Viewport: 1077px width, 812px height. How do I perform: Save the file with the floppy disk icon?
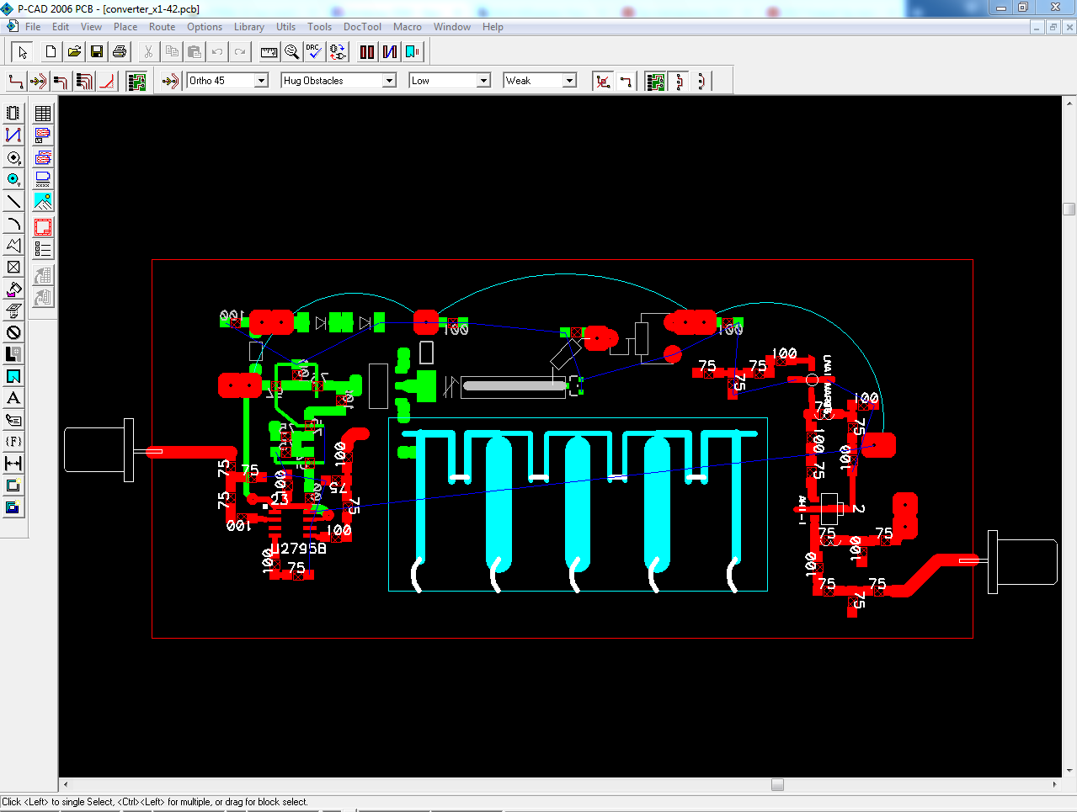pos(97,52)
